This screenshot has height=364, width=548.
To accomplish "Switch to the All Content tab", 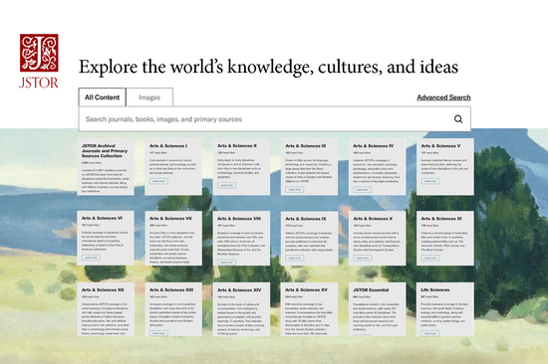I will click(102, 97).
